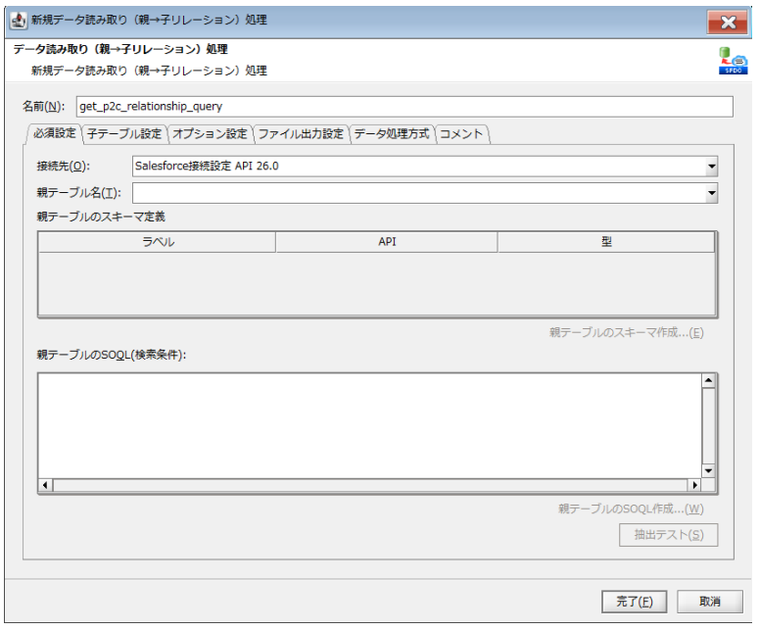Click the 完了 finish button
The height and width of the screenshot is (631, 760).
pyautogui.click(x=634, y=602)
